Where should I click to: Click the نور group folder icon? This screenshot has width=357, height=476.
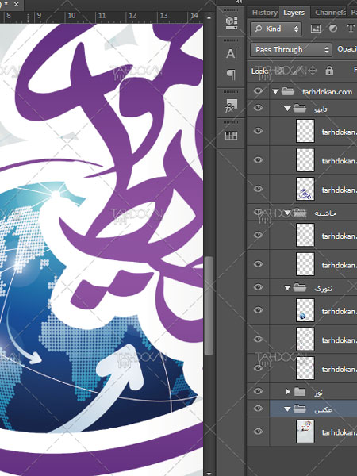pos(300,392)
